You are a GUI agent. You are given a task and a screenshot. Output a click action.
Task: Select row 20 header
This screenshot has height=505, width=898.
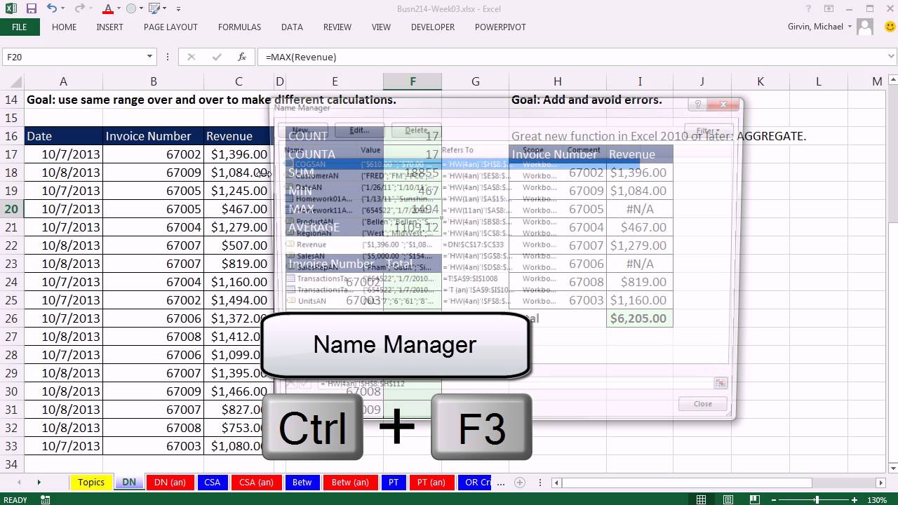(11, 209)
